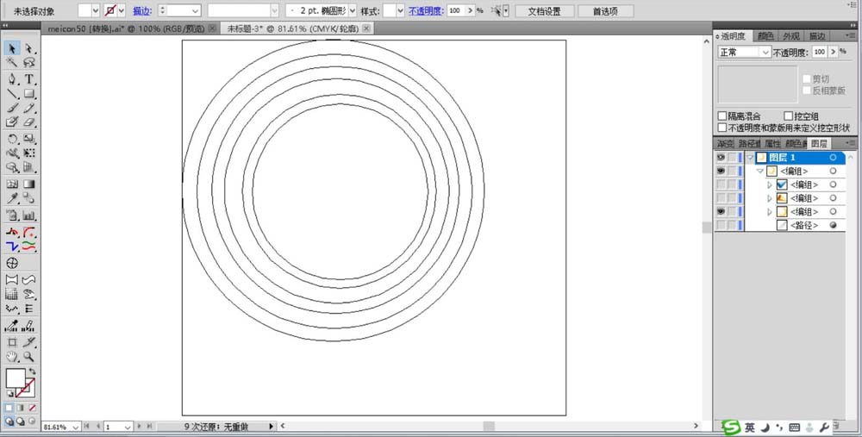Choose the Mesh tool
Viewport: 862px width, 437px height.
[11, 184]
